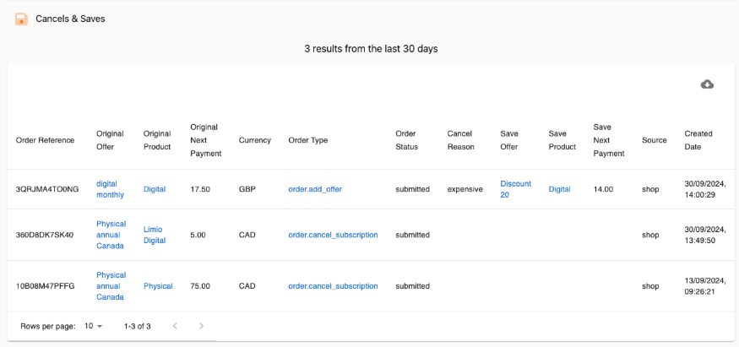Open the 'Limio Digital' product link
Viewport: 739px width, 347px height.
click(x=153, y=235)
